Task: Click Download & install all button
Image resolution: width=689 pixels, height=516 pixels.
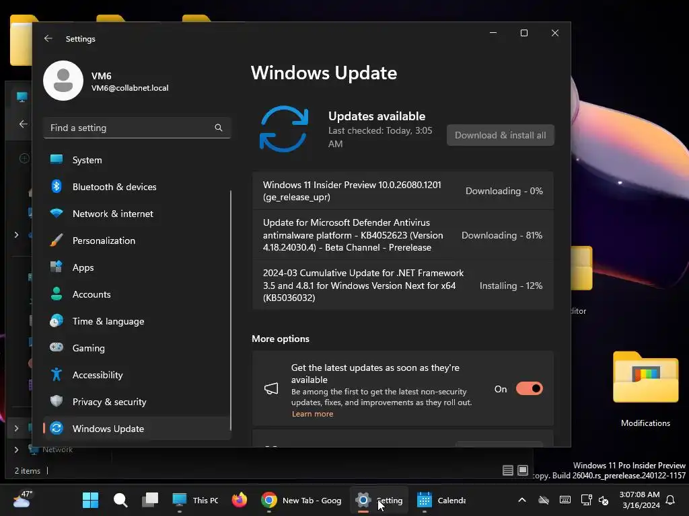Action: pos(500,135)
